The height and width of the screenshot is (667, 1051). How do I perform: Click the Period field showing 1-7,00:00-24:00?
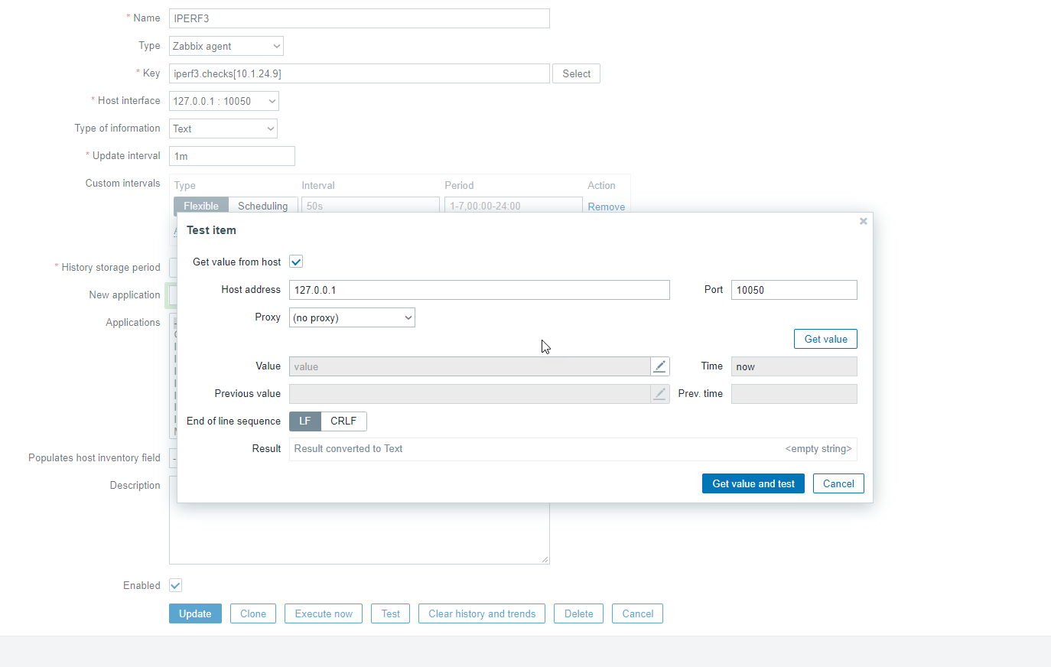513,206
